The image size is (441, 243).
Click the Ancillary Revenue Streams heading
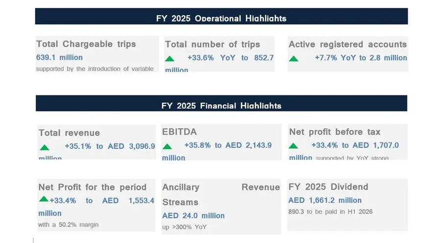[x=220, y=195]
